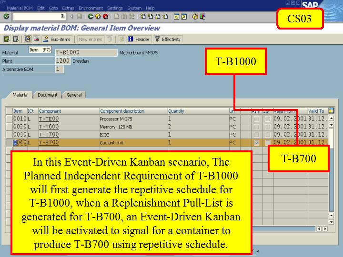Click table scroll down arrow below top arrow

click(x=332, y=125)
